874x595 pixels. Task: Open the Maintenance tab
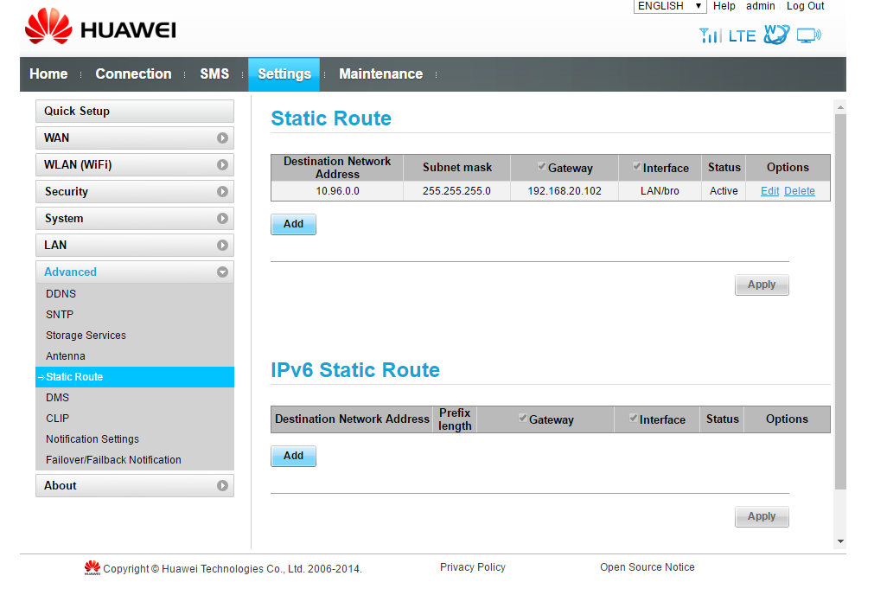[380, 74]
